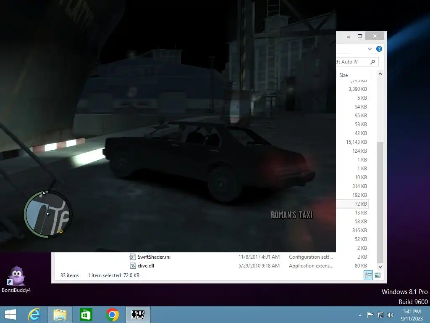Image resolution: width=430 pixels, height=323 pixels.
Task: Open Action Center flag icon
Action: [x=370, y=315]
